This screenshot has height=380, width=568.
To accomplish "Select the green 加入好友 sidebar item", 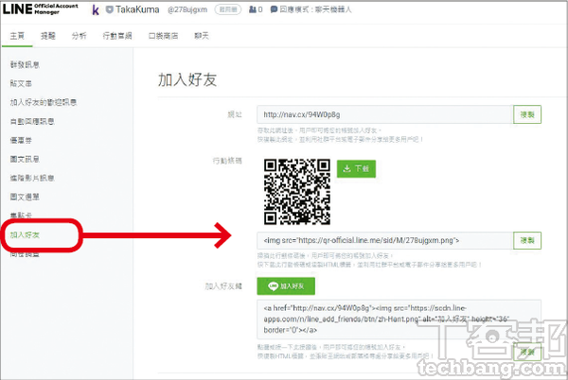I will [x=25, y=235].
